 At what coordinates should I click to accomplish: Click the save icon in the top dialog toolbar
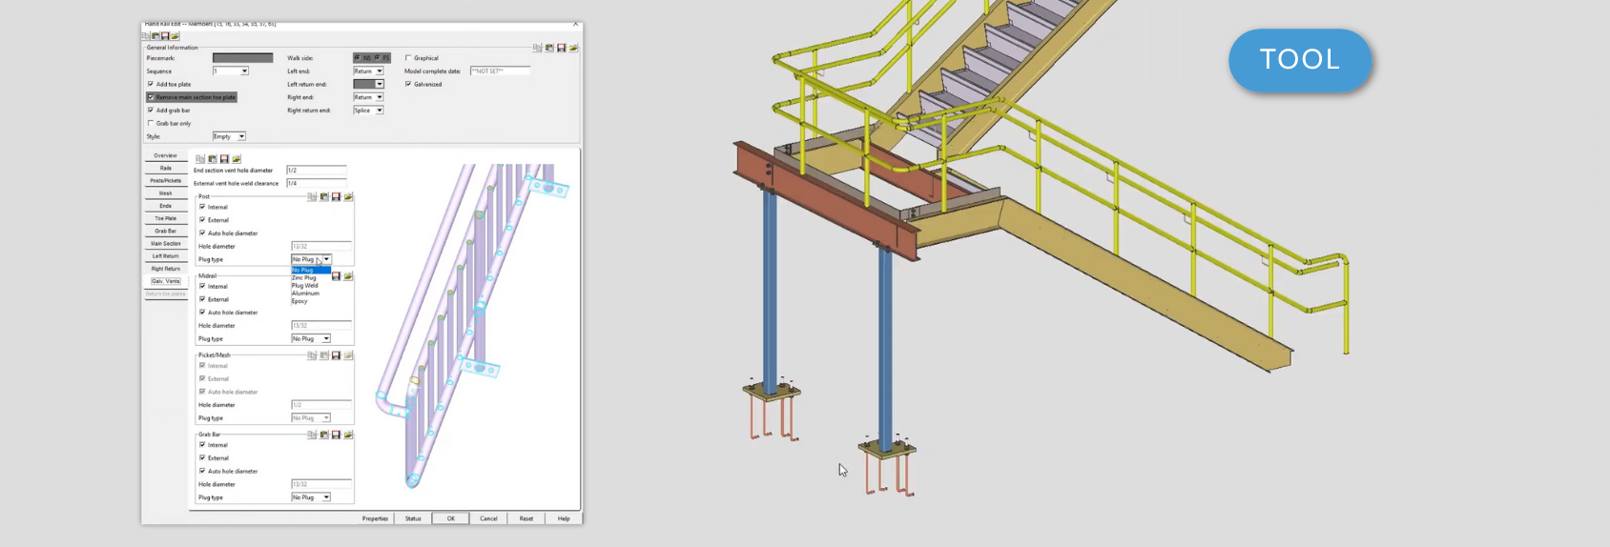(x=165, y=36)
